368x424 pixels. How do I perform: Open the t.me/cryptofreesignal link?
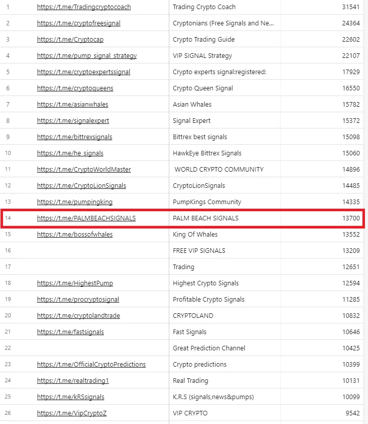[79, 23]
